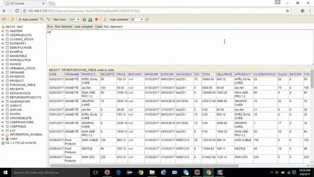Open File Explorer from the taskbar
Viewport: 314px width, 177px height.
[152, 173]
